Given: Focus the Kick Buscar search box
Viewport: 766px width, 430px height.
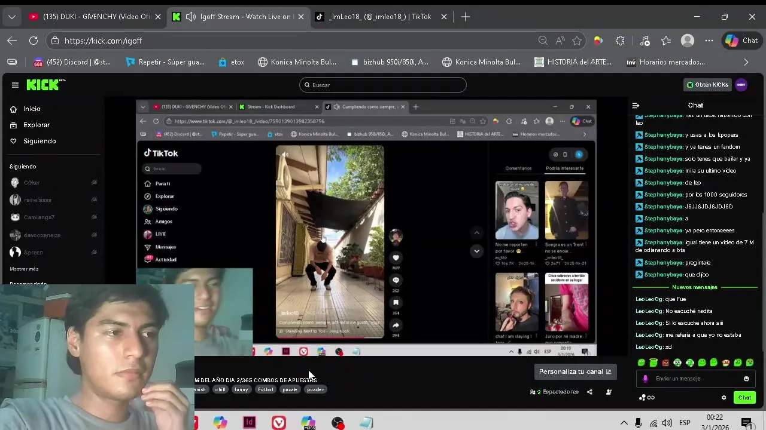Looking at the screenshot, I should [x=382, y=85].
